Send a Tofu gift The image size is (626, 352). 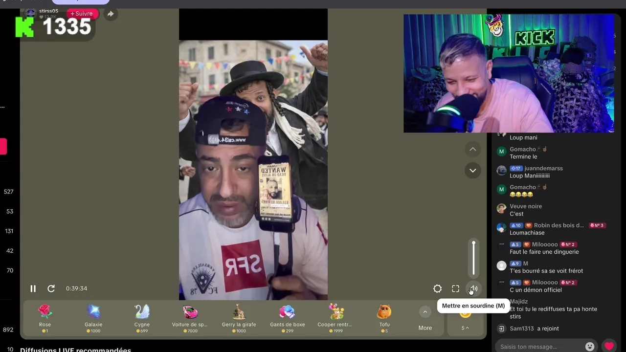[384, 318]
